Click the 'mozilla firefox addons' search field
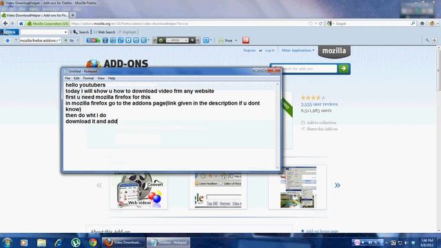441x248 pixels. (40, 41)
